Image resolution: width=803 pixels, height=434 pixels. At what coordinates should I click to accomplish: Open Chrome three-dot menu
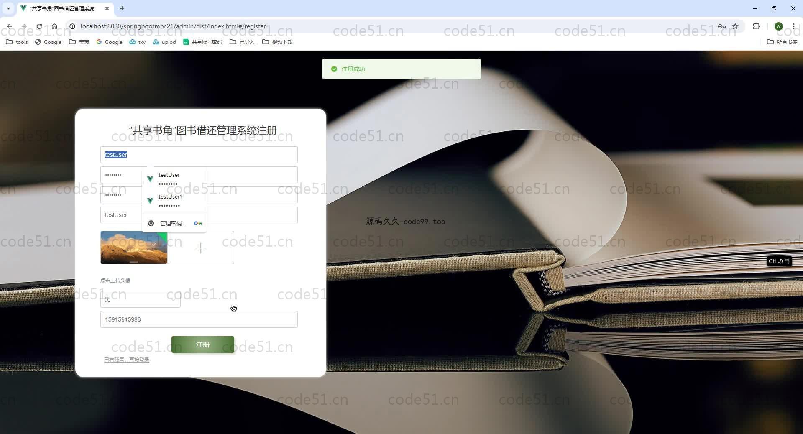click(x=793, y=26)
